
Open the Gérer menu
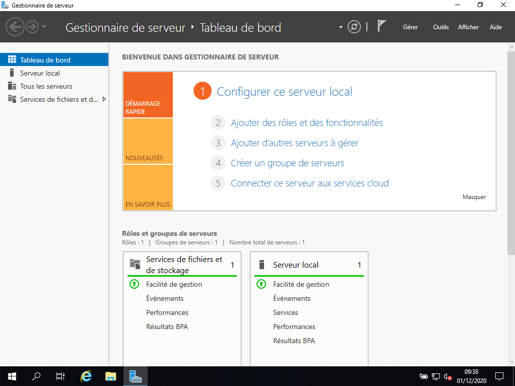tap(410, 27)
